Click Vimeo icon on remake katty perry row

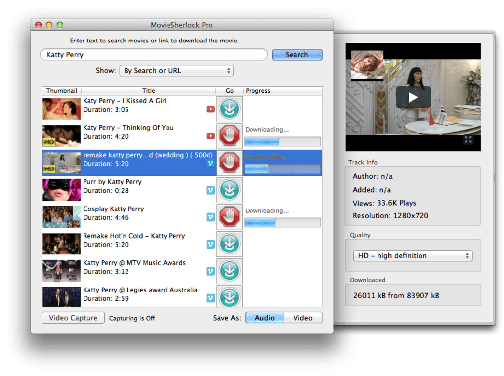click(210, 163)
